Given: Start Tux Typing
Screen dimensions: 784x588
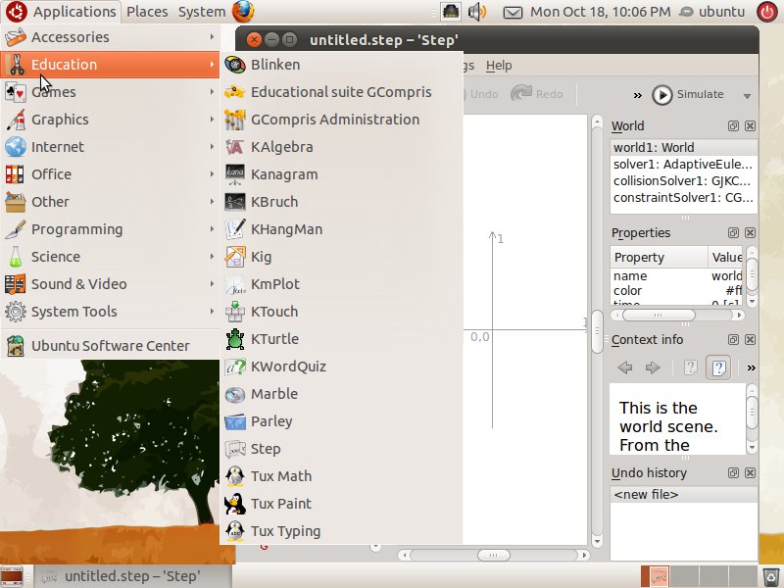Looking at the screenshot, I should pyautogui.click(x=341, y=531).
